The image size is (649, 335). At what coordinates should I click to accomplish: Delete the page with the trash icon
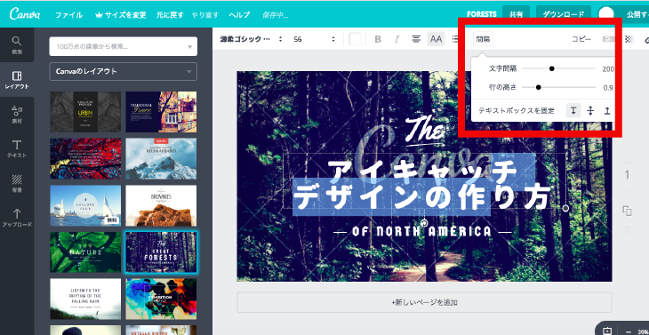(627, 230)
